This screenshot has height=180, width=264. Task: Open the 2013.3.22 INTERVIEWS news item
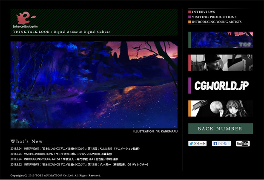80,164
